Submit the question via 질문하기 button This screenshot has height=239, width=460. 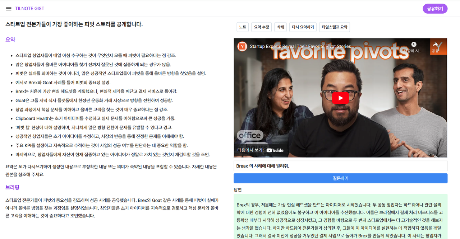340,178
